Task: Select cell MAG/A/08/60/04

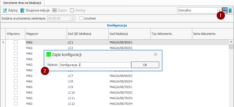Action: click(129, 81)
